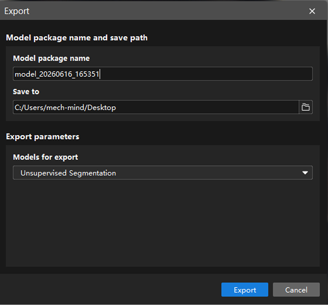Viewport: 328px width, 305px height.
Task: Browse for save folder using folder icon
Action: tap(306, 107)
